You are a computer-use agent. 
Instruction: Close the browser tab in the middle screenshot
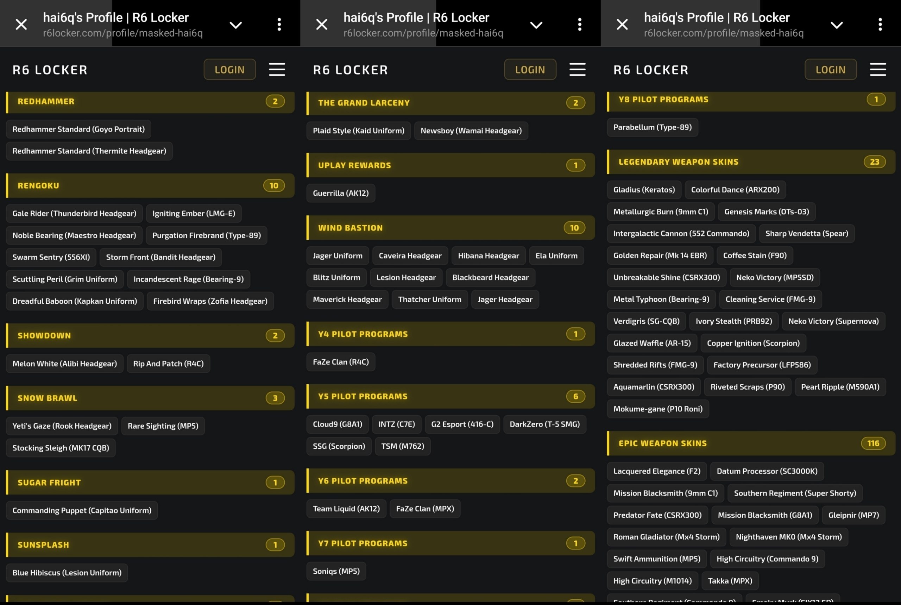[x=322, y=25]
